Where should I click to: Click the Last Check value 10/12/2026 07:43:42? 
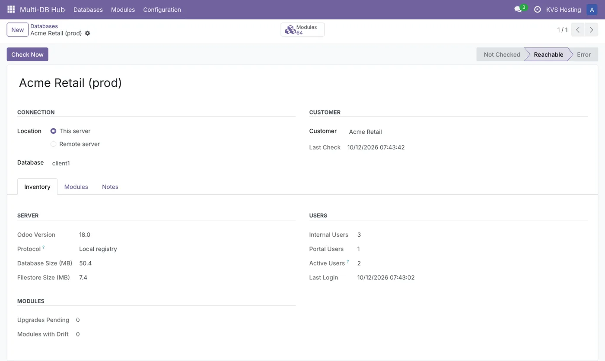tap(376, 147)
